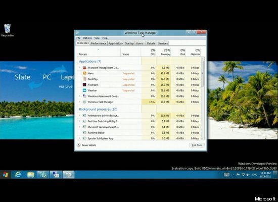278x202 pixels.
Task: Open the volume speaker tray icon
Action: (x=248, y=175)
